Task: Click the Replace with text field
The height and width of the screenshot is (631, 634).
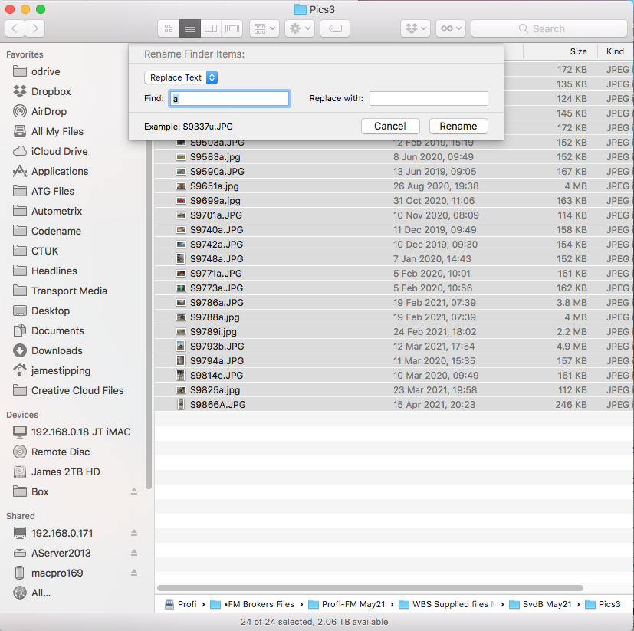Action: (429, 98)
